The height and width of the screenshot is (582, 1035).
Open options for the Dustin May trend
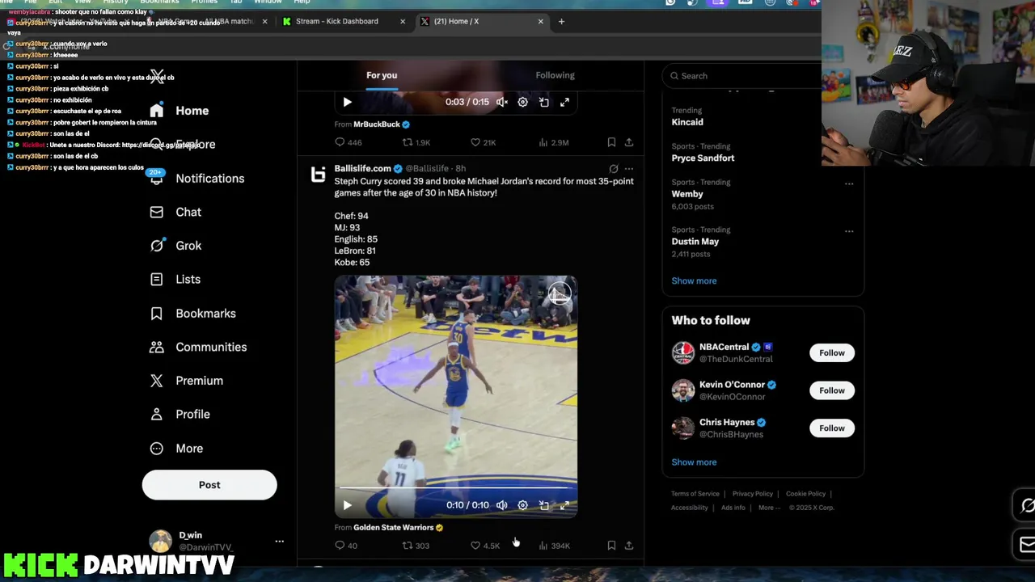[x=849, y=231]
